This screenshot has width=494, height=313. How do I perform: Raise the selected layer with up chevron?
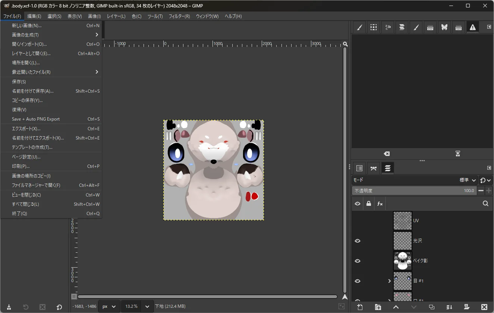pos(396,307)
